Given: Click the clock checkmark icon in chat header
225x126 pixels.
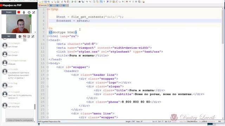Looking at the screenshot, I should pyautogui.click(x=29, y=36).
